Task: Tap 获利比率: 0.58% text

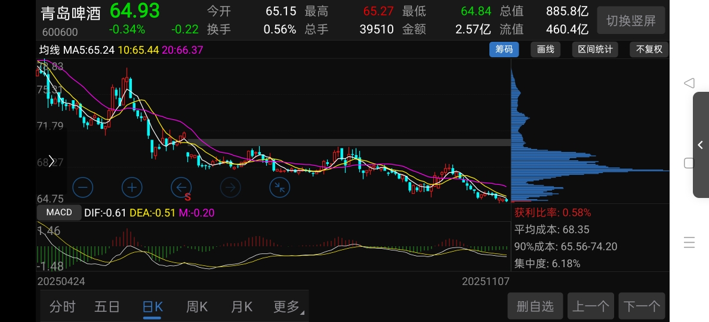Action: [553, 212]
